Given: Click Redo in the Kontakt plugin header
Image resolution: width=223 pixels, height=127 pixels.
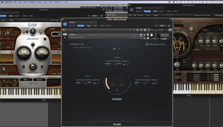Looking at the screenshot, I should (109, 26).
